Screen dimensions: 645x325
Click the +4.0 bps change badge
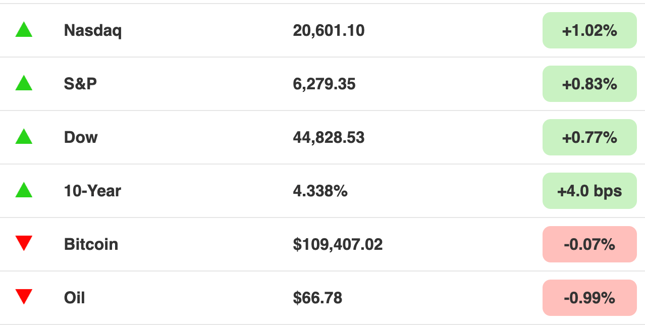(x=589, y=191)
